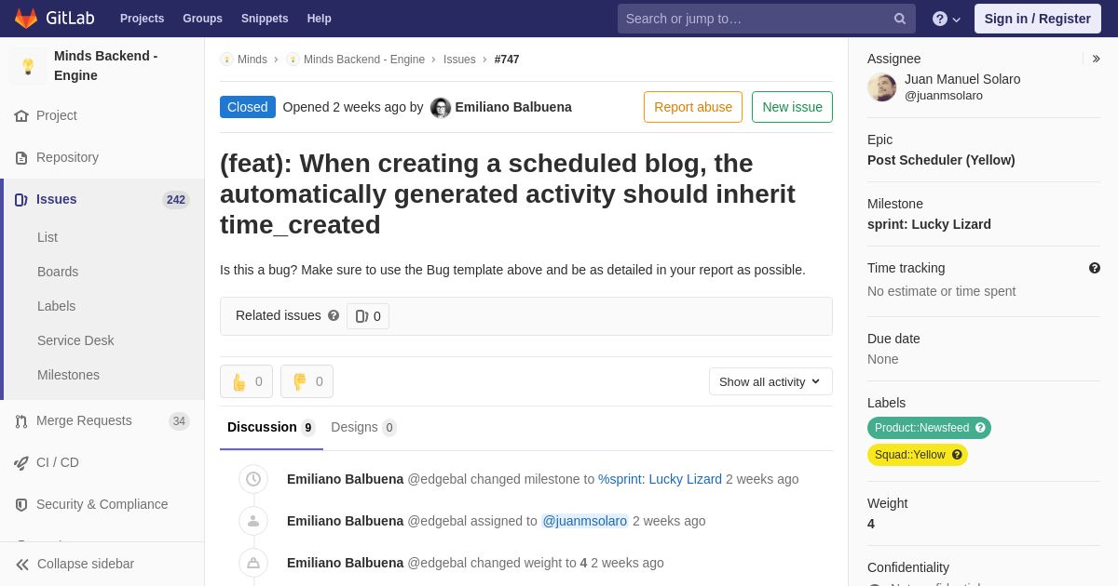This screenshot has height=586, width=1118.
Task: Open Security & Compliance shield icon
Action: point(21,504)
